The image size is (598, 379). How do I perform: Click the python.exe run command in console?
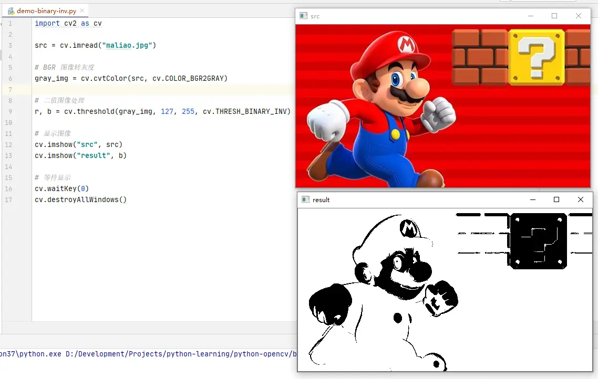(148, 354)
